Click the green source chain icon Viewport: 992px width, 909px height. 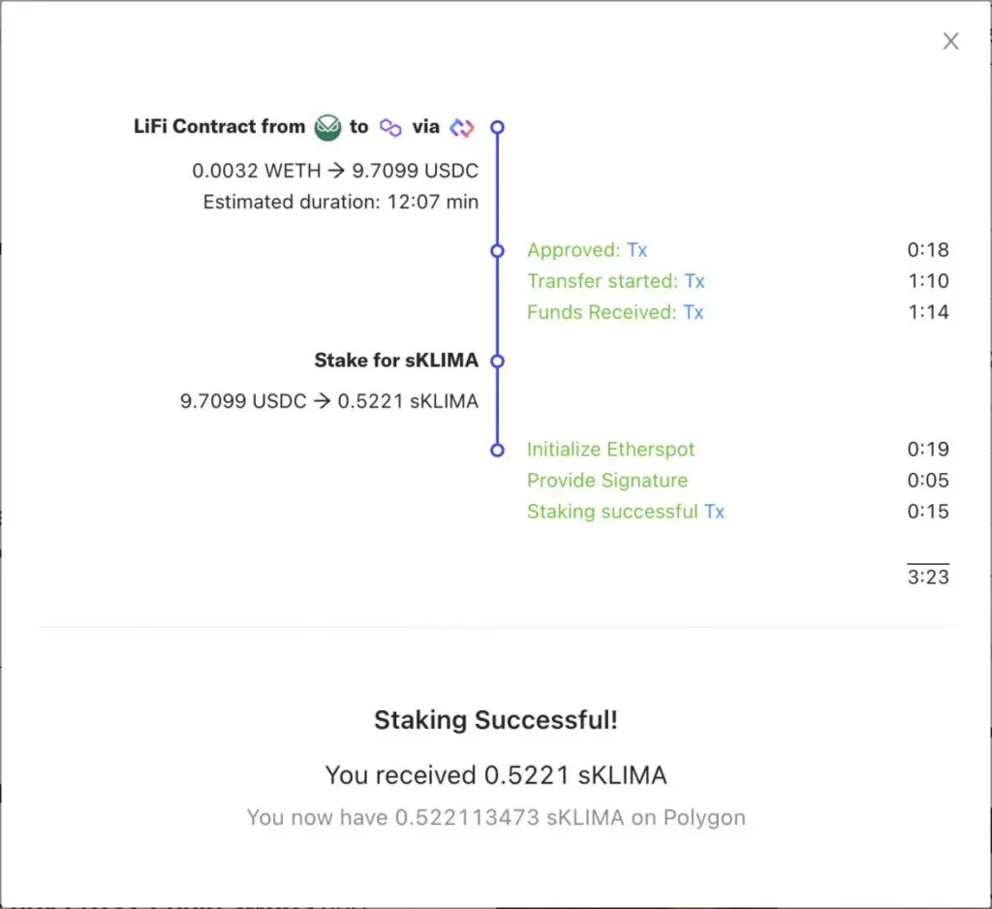coord(328,127)
